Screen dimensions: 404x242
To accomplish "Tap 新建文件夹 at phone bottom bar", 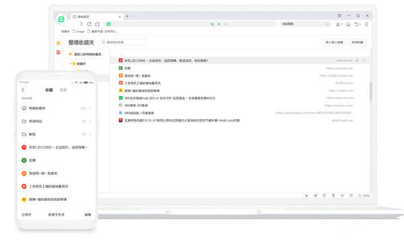I will pyautogui.click(x=56, y=214).
